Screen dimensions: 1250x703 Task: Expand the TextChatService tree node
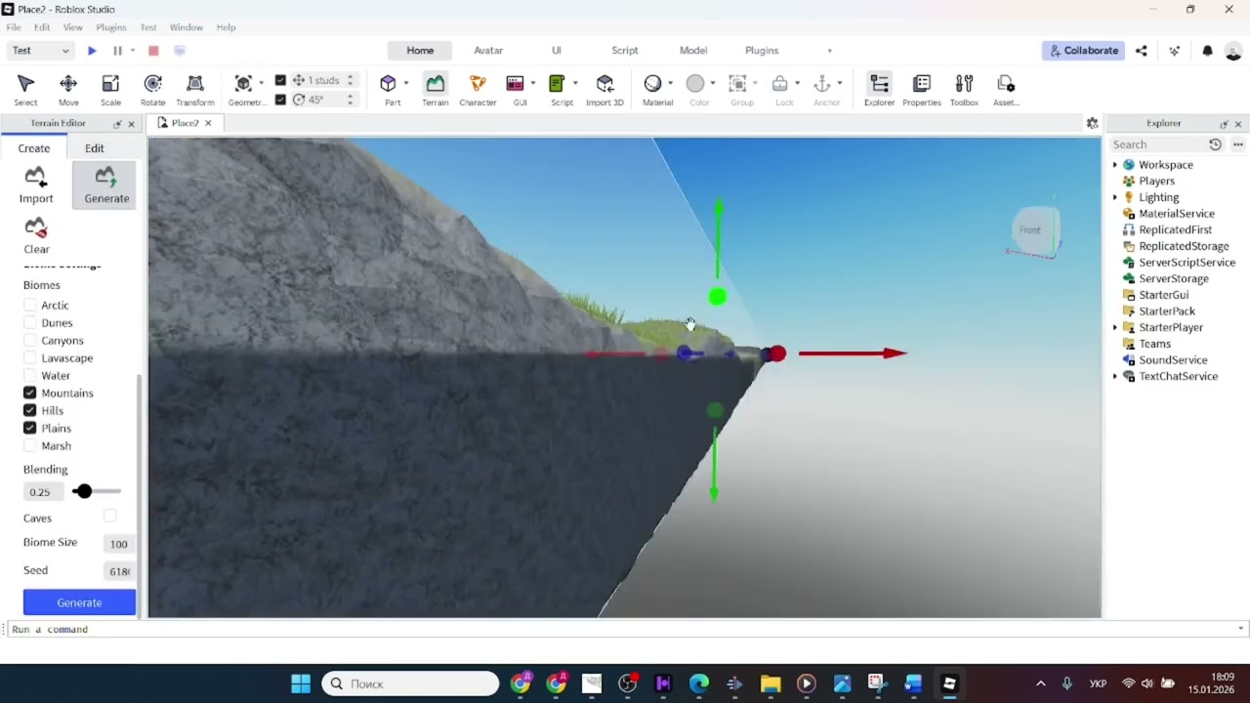tap(1115, 376)
